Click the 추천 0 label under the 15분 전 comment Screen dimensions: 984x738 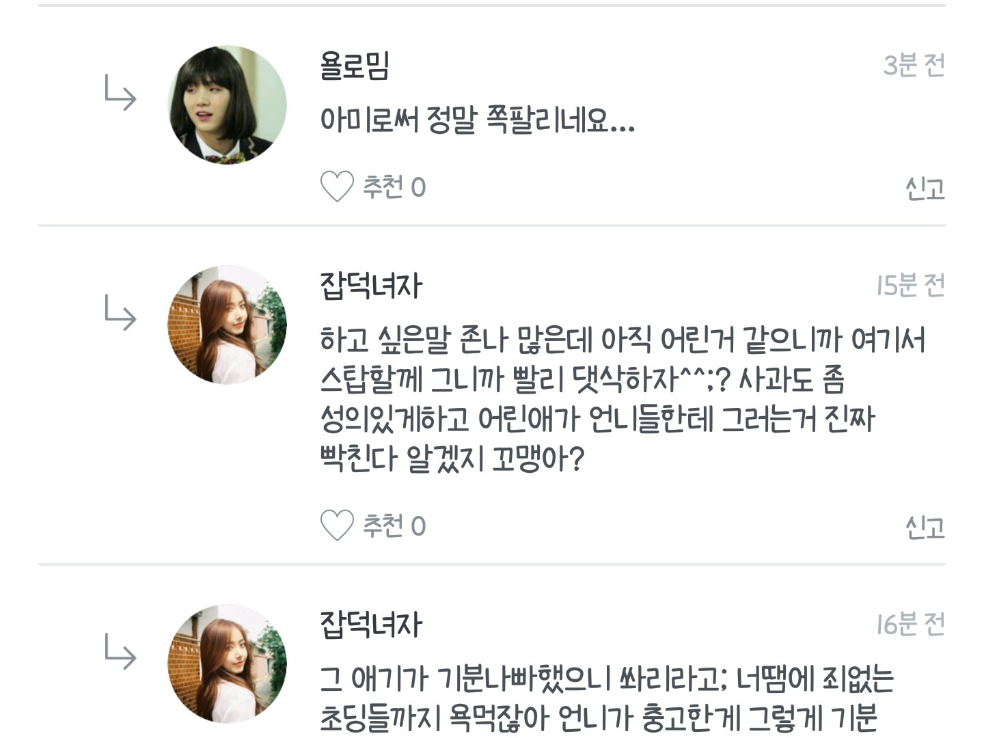point(394,525)
